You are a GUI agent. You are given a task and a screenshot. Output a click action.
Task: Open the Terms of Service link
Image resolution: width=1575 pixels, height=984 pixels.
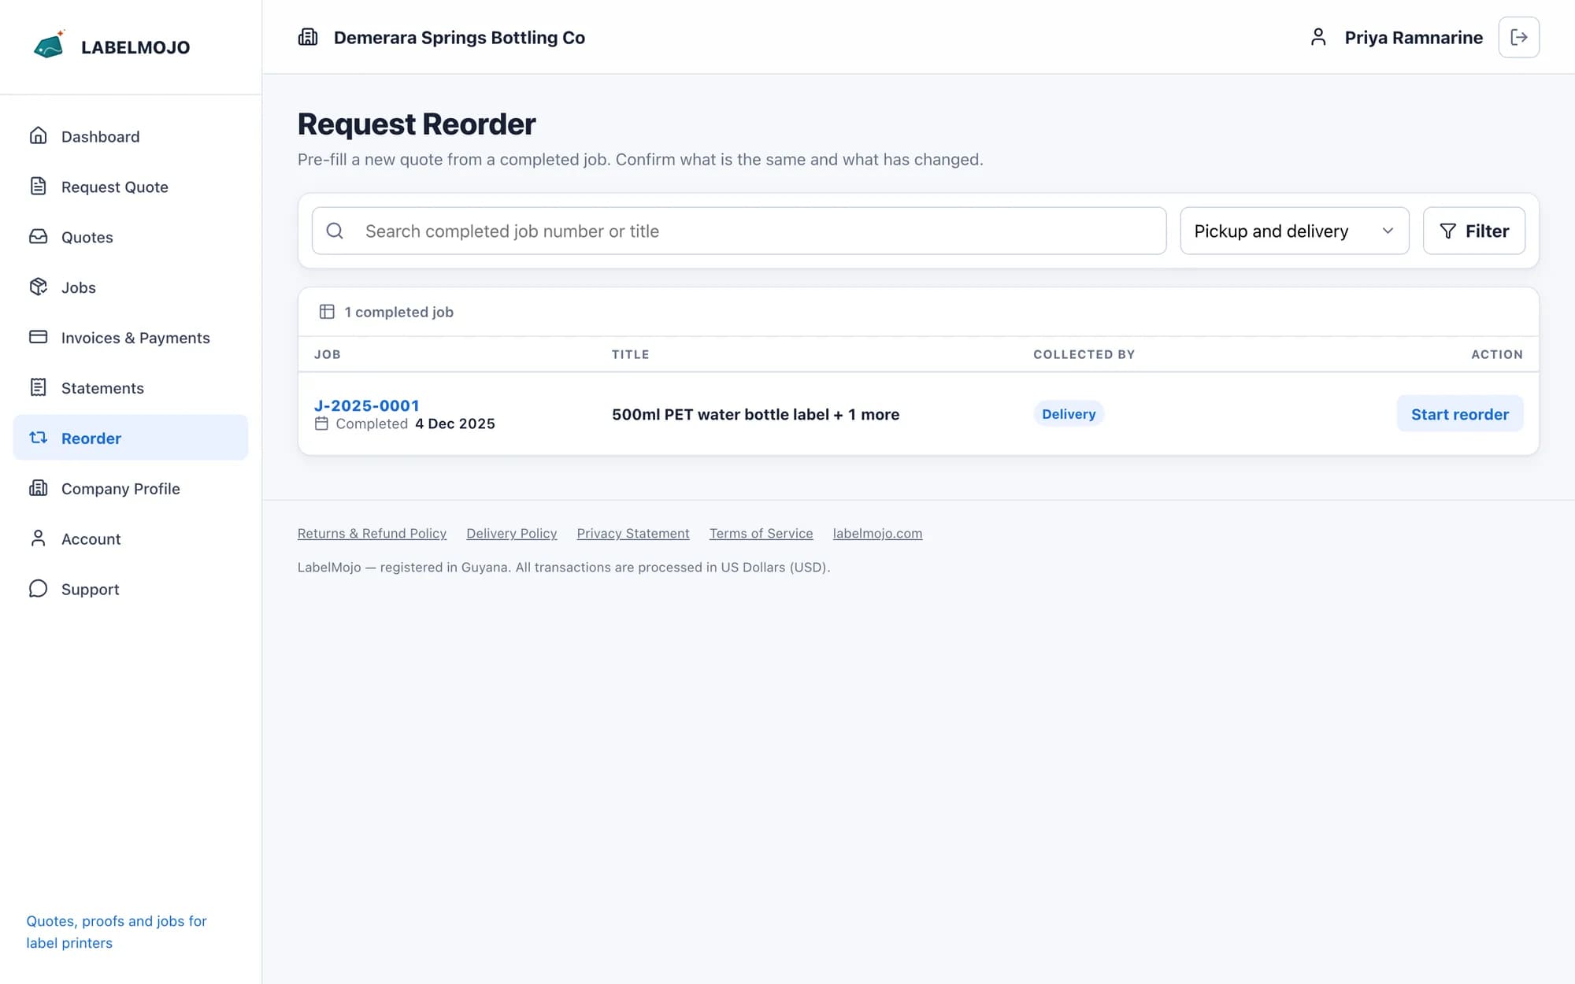[x=761, y=533]
